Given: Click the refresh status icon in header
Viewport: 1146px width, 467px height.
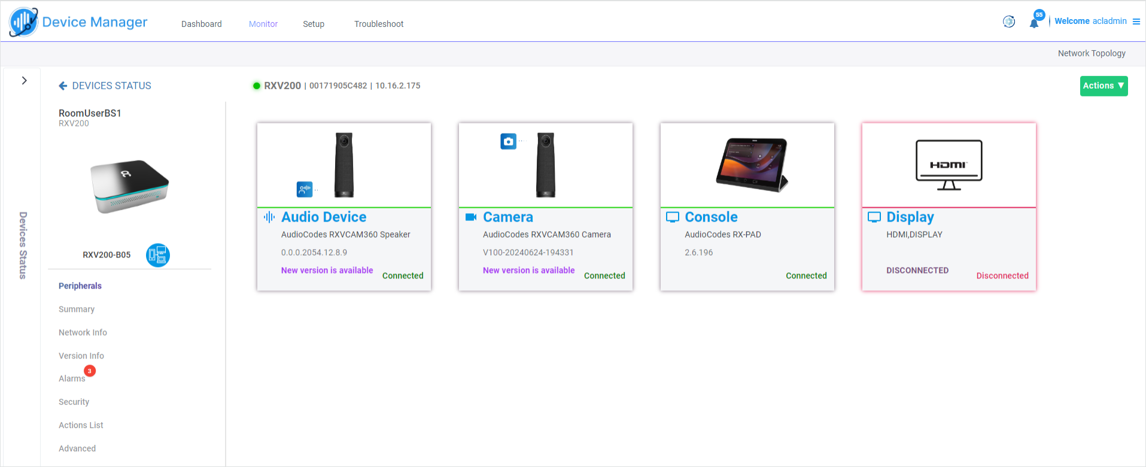Looking at the screenshot, I should click(x=1008, y=22).
